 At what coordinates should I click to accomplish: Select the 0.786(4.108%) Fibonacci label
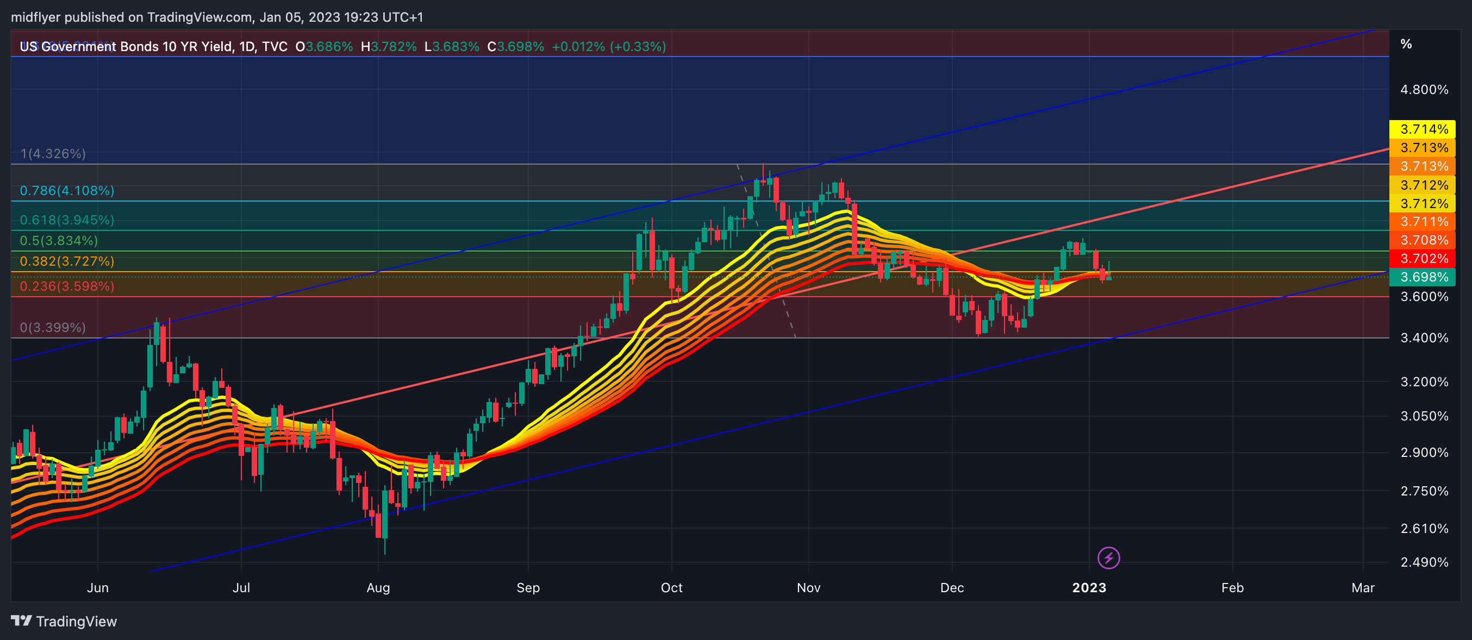coord(67,190)
